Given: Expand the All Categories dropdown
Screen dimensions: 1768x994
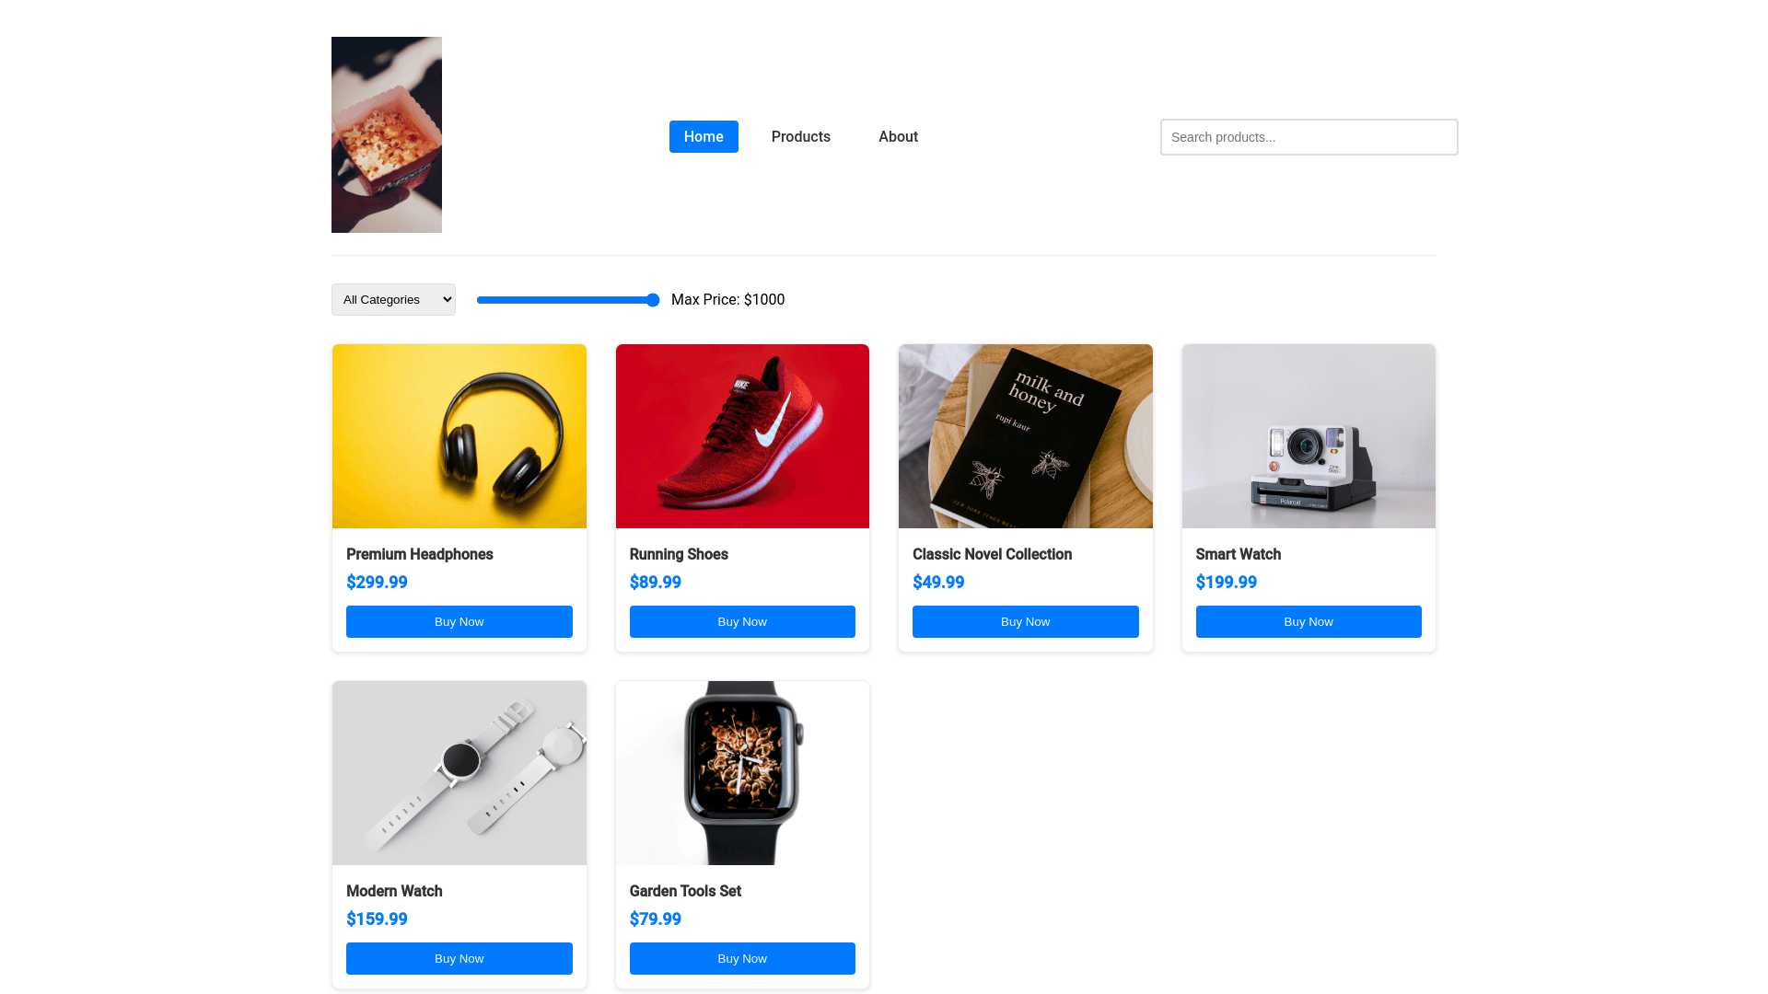Looking at the screenshot, I should pyautogui.click(x=393, y=299).
